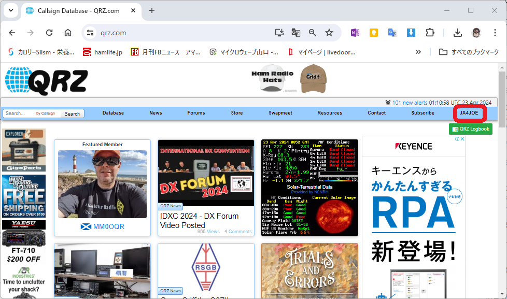Open the Database menu
The height and width of the screenshot is (299, 507).
pyautogui.click(x=113, y=113)
